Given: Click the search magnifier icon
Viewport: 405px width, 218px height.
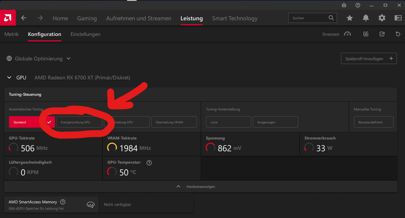Looking at the screenshot, I should (331, 18).
